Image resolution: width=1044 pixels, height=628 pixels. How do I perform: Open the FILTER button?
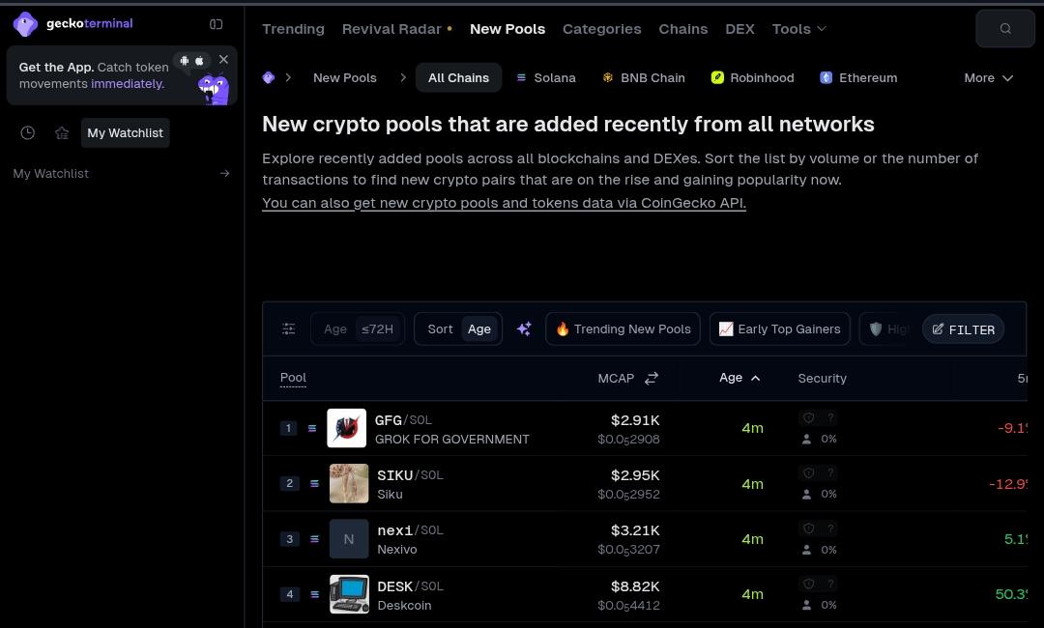click(x=964, y=329)
